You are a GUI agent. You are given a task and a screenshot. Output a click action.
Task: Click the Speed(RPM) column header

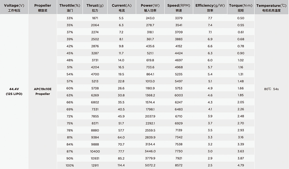pyautogui.click(x=179, y=7)
